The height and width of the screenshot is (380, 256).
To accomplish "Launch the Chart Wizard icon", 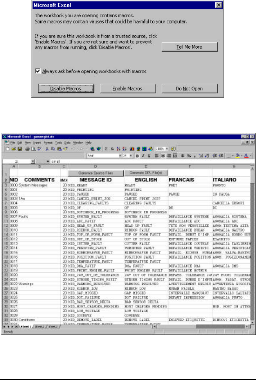I will pos(132,149).
